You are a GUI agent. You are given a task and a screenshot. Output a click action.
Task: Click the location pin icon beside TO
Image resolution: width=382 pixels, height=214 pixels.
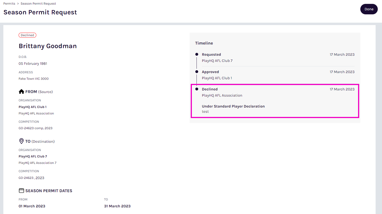coord(21,141)
